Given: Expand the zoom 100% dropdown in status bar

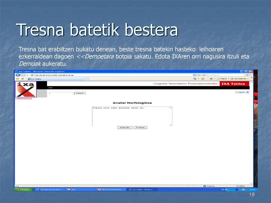Looking at the screenshot, I should (248, 186).
